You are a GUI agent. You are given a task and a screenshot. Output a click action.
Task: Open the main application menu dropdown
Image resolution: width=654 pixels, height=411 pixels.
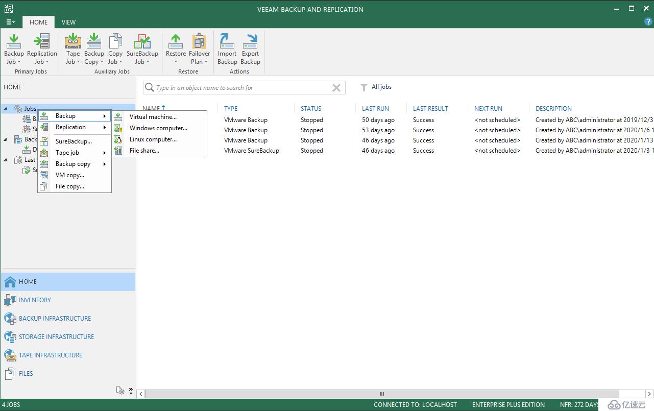[x=10, y=22]
